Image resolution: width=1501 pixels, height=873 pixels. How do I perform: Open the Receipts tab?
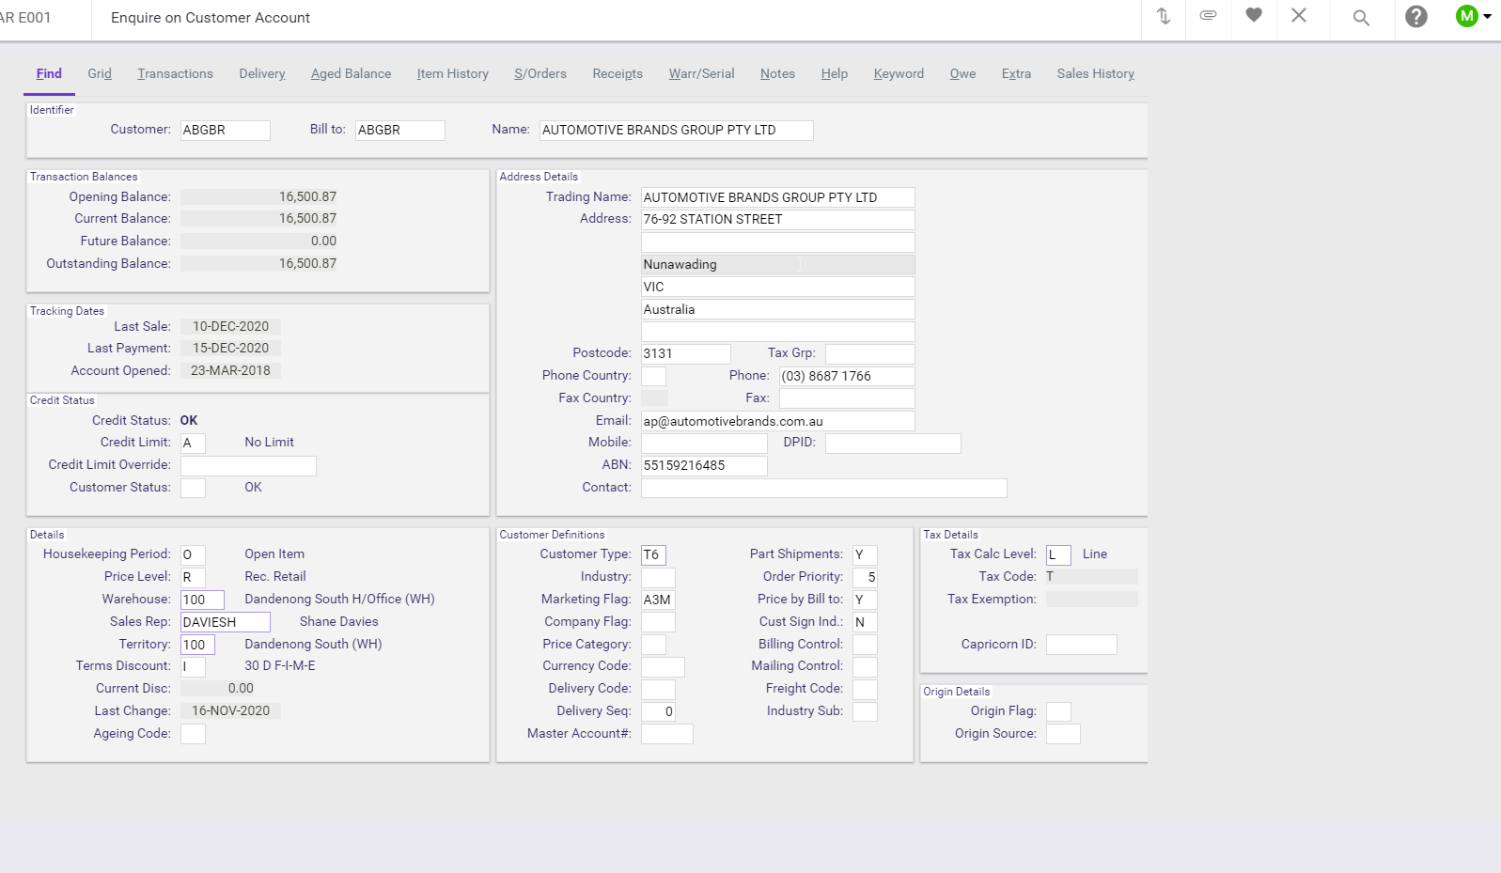point(618,73)
